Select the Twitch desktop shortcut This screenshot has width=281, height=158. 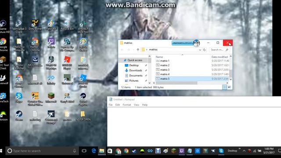pyautogui.click(x=51, y=43)
